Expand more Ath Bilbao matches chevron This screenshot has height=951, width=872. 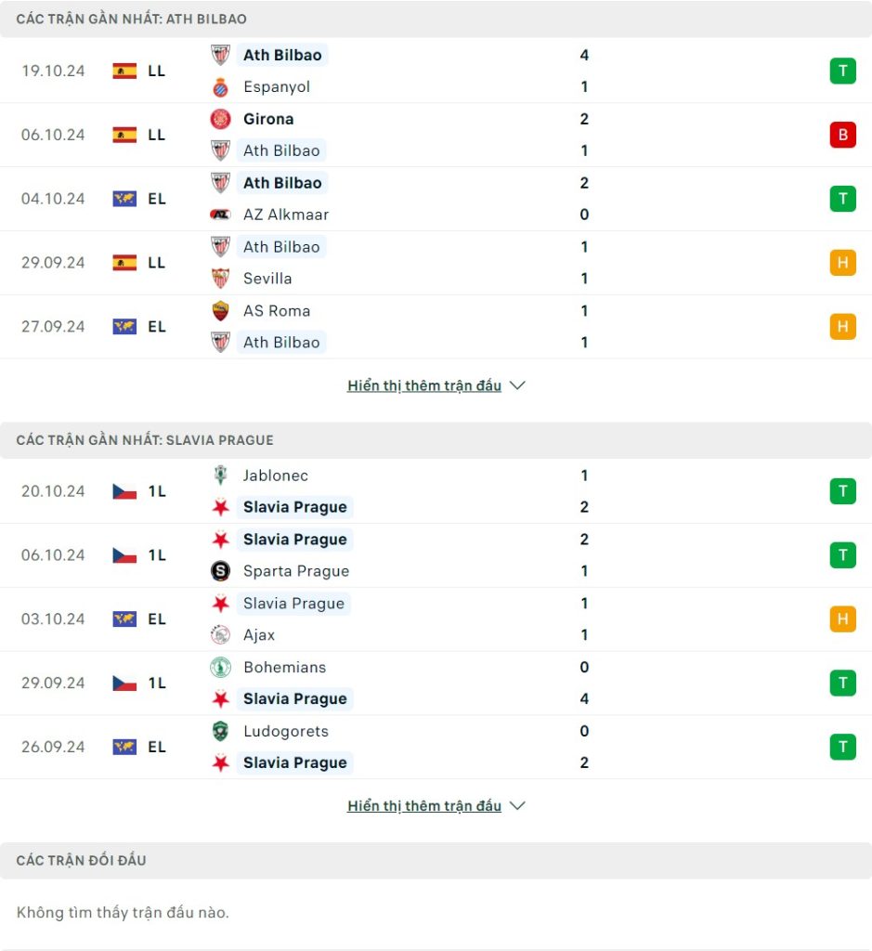[x=517, y=385]
